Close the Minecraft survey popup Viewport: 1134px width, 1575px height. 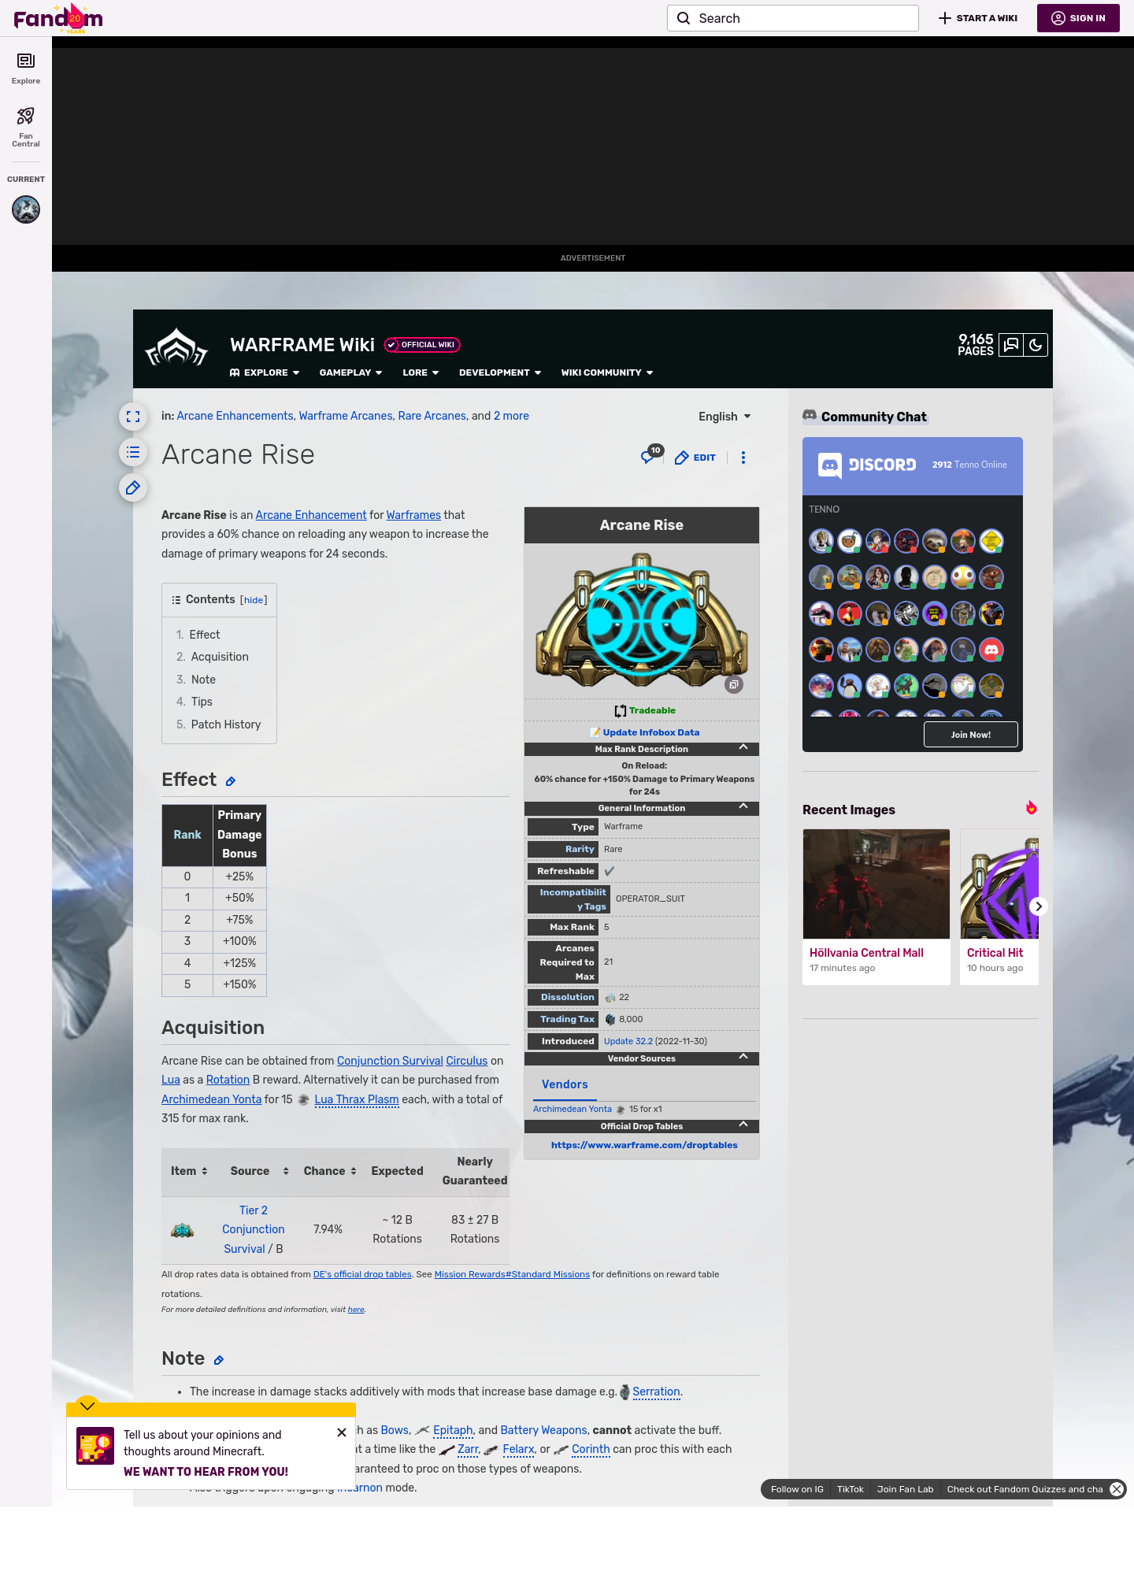tap(342, 1432)
